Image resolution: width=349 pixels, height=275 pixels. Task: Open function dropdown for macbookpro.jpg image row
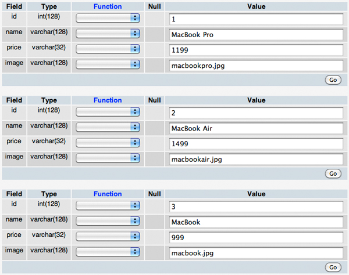[x=108, y=64]
